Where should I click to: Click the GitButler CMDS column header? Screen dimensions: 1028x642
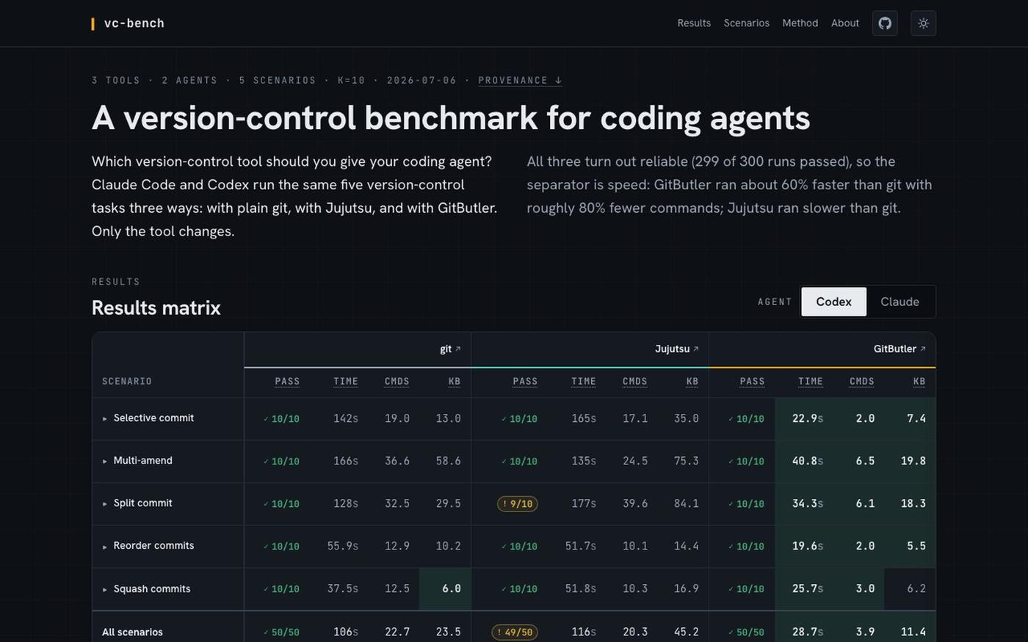click(x=862, y=382)
